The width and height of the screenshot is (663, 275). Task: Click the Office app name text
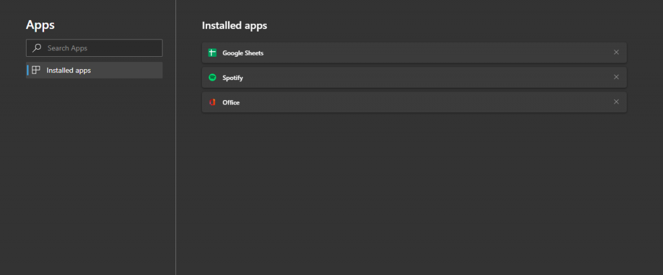pyautogui.click(x=231, y=103)
